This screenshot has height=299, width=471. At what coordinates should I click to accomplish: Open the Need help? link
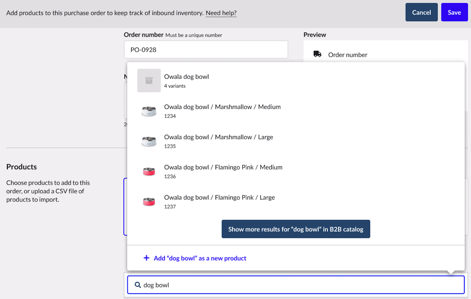221,13
